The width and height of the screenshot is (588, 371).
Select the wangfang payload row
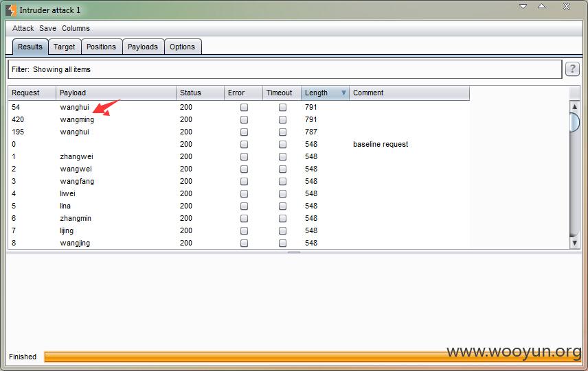(x=77, y=181)
